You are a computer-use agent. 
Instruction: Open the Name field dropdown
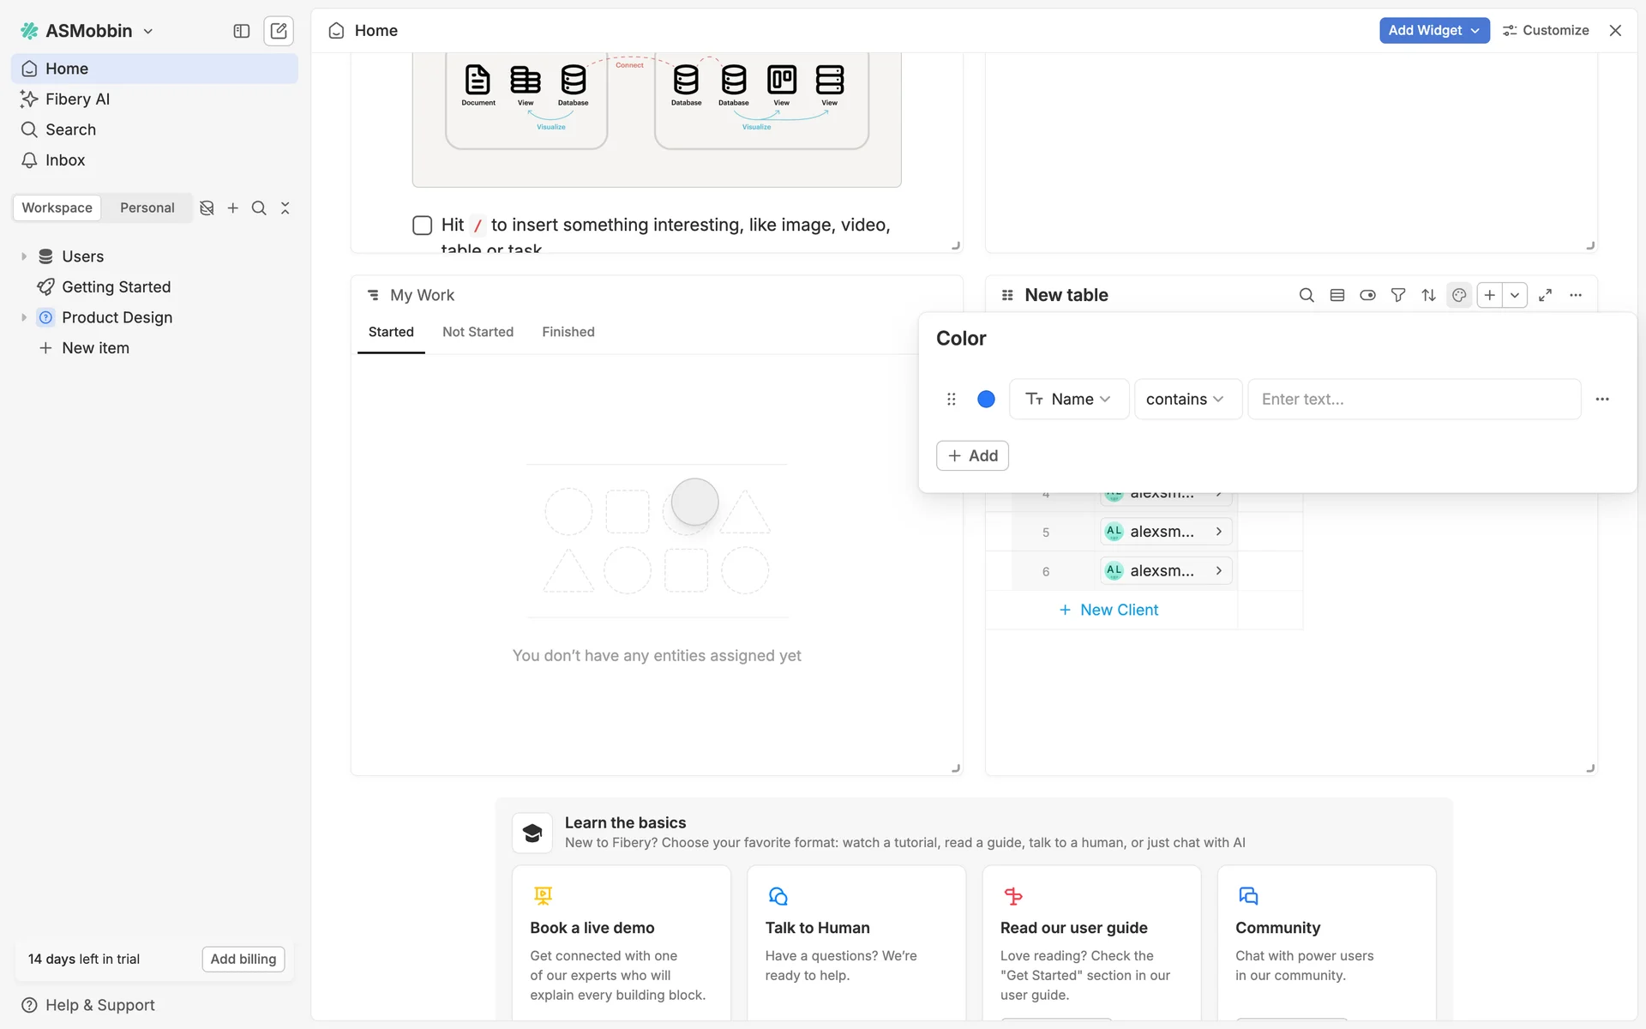1068,399
